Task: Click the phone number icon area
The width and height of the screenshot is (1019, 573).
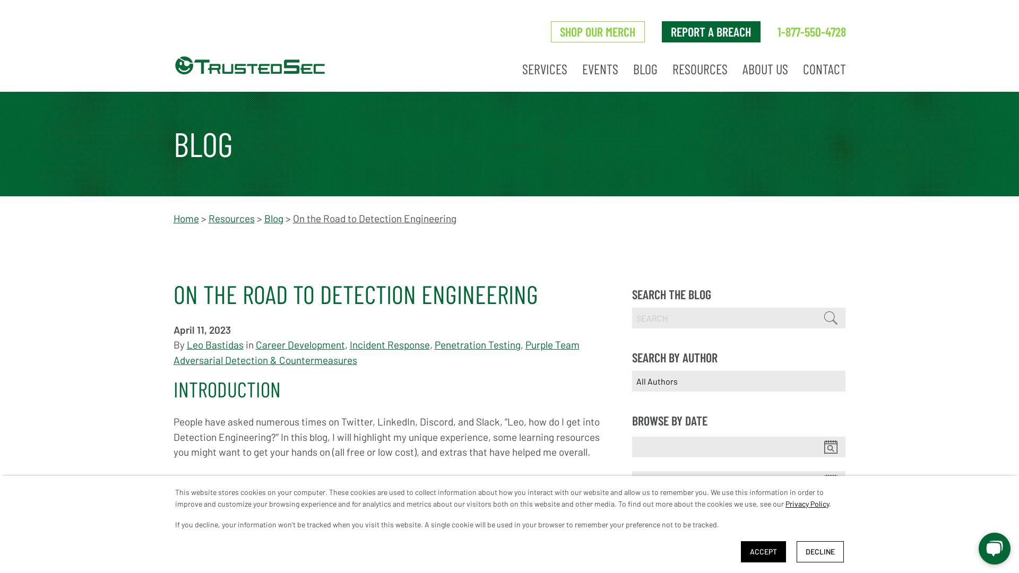Action: tap(811, 31)
